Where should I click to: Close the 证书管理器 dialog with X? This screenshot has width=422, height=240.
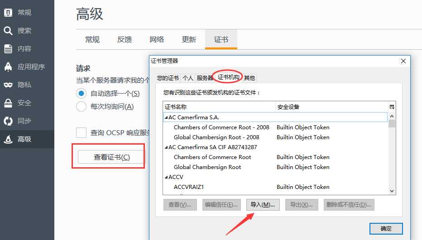(403, 61)
